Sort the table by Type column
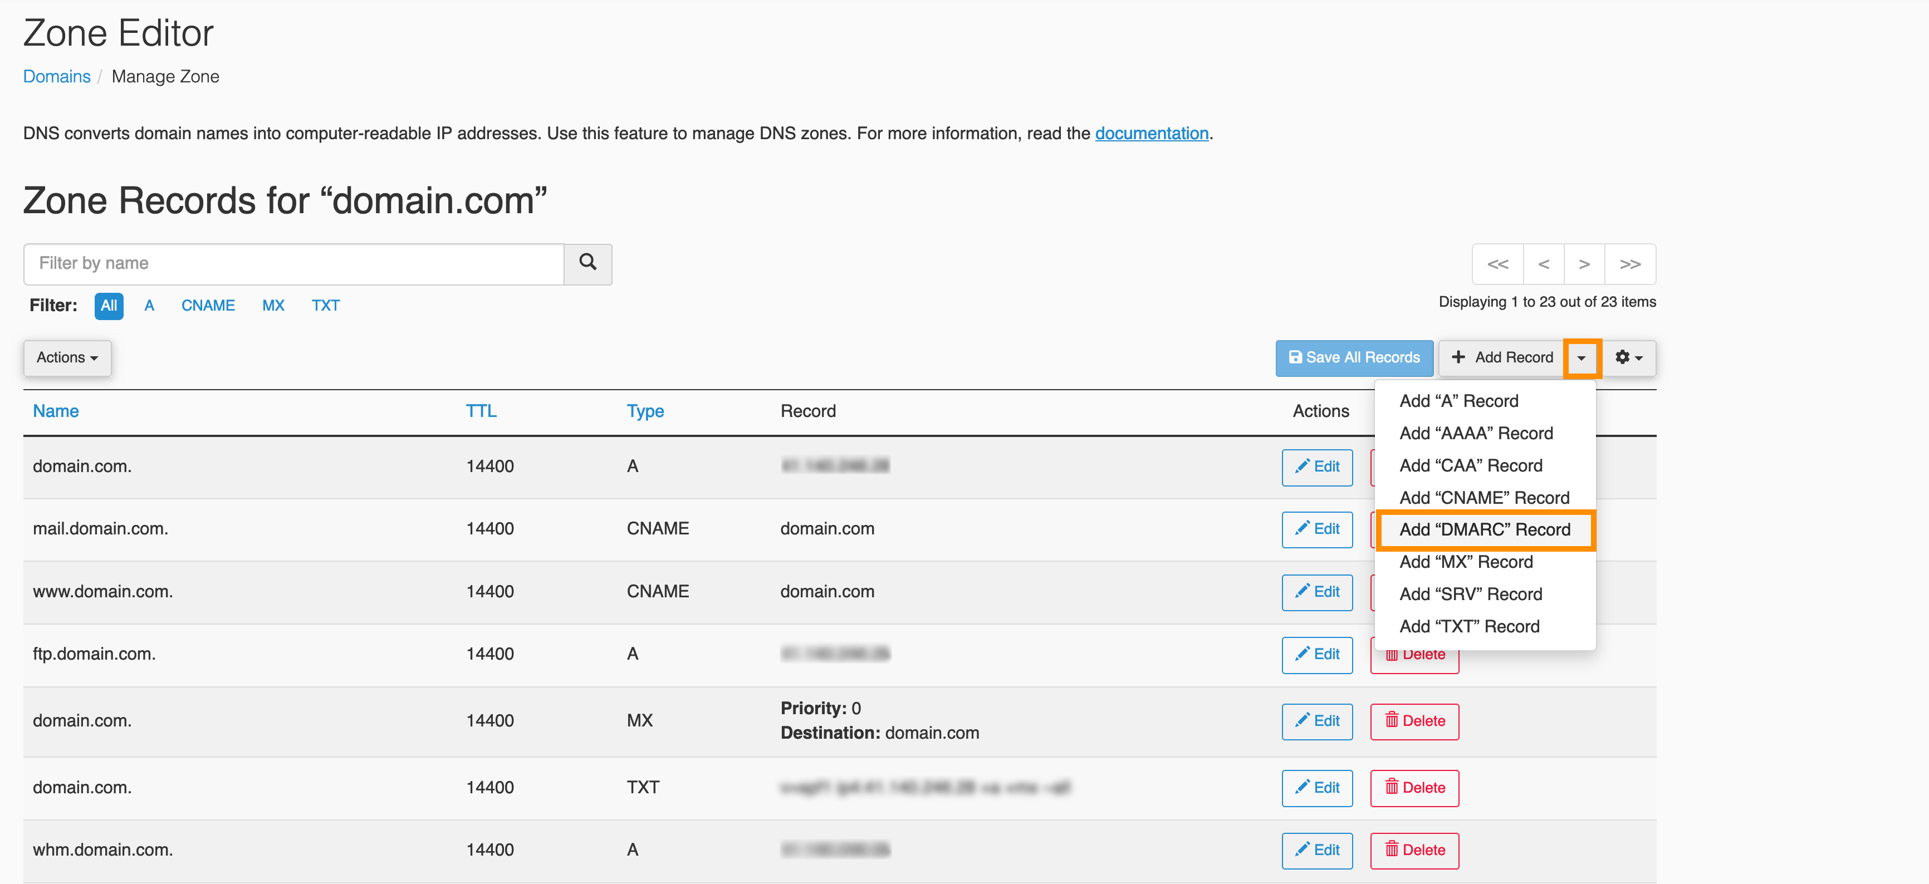Image resolution: width=1929 pixels, height=884 pixels. [x=645, y=411]
